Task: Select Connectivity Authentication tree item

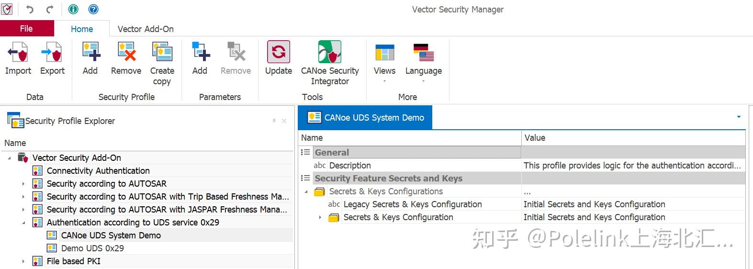Action: pos(98,171)
